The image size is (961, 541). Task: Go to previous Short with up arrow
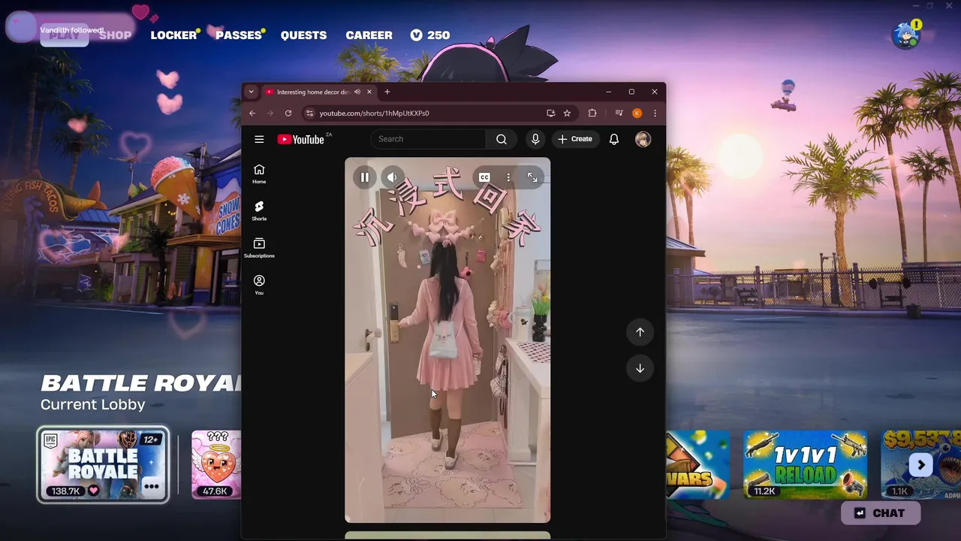[640, 331]
